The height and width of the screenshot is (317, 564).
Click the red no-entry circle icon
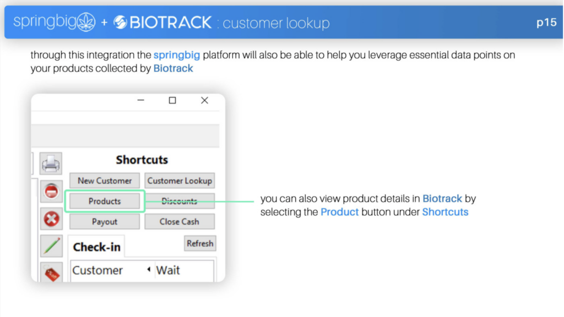(x=51, y=191)
